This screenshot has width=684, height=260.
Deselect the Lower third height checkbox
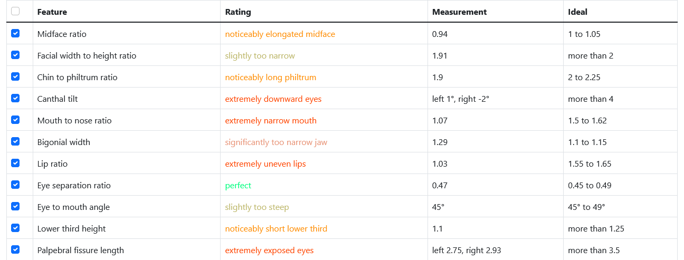tap(15, 228)
